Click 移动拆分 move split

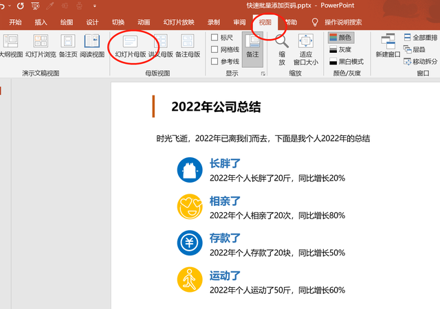pyautogui.click(x=420, y=62)
